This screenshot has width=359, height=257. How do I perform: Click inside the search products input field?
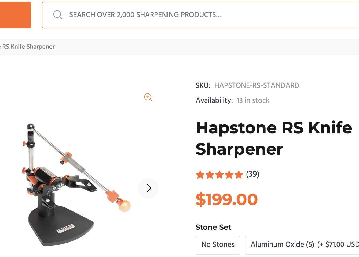tap(161, 15)
